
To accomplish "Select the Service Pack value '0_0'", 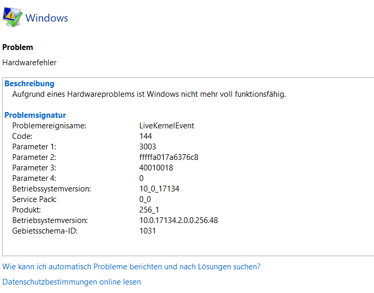I will [x=145, y=199].
